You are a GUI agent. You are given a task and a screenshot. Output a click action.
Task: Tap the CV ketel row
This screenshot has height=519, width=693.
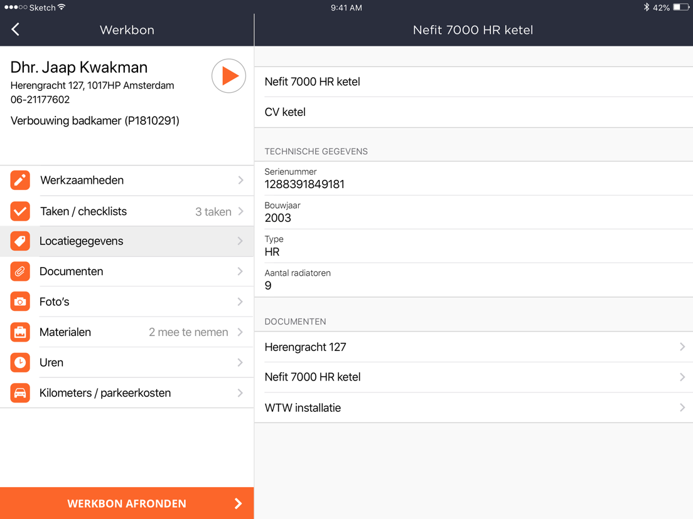pos(474,112)
